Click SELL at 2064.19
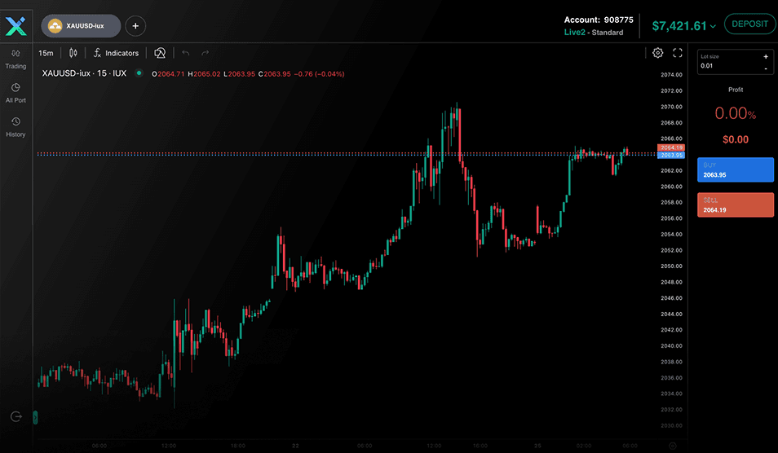This screenshot has width=778, height=453. tap(735, 205)
